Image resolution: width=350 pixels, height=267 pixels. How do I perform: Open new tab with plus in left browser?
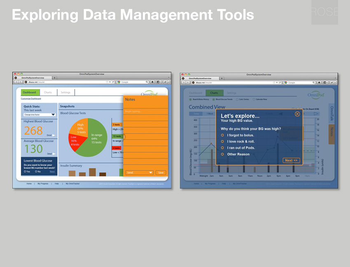coord(54,78)
